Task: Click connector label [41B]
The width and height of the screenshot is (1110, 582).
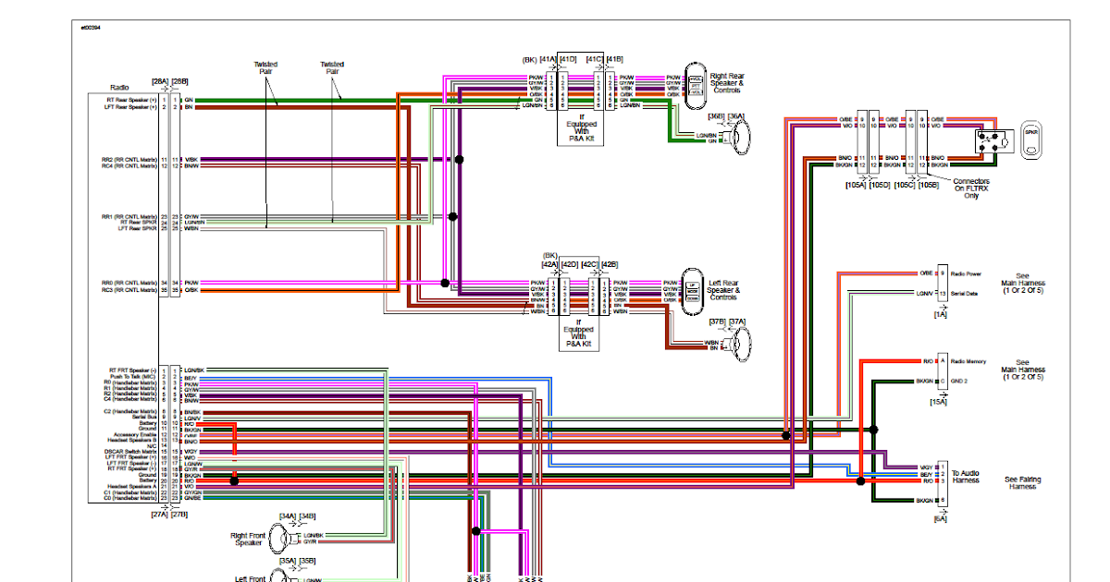Action: 613,60
